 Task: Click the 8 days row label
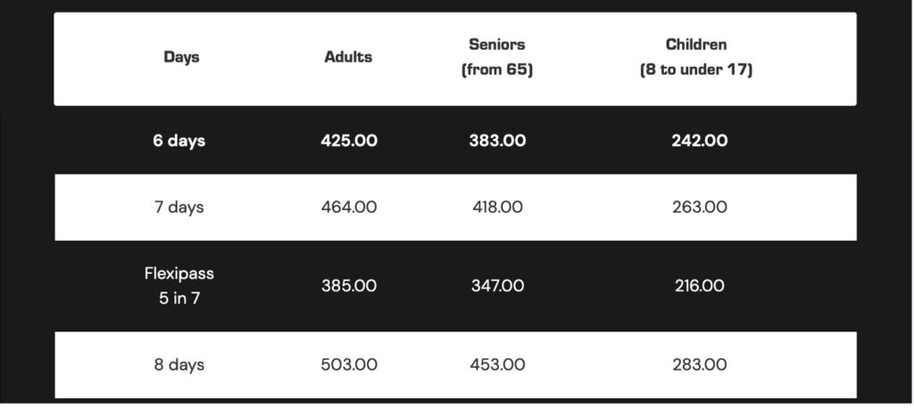(179, 364)
